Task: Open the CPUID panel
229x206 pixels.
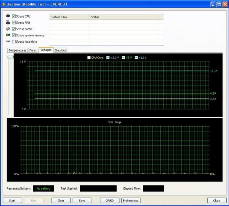Action: coord(110,201)
